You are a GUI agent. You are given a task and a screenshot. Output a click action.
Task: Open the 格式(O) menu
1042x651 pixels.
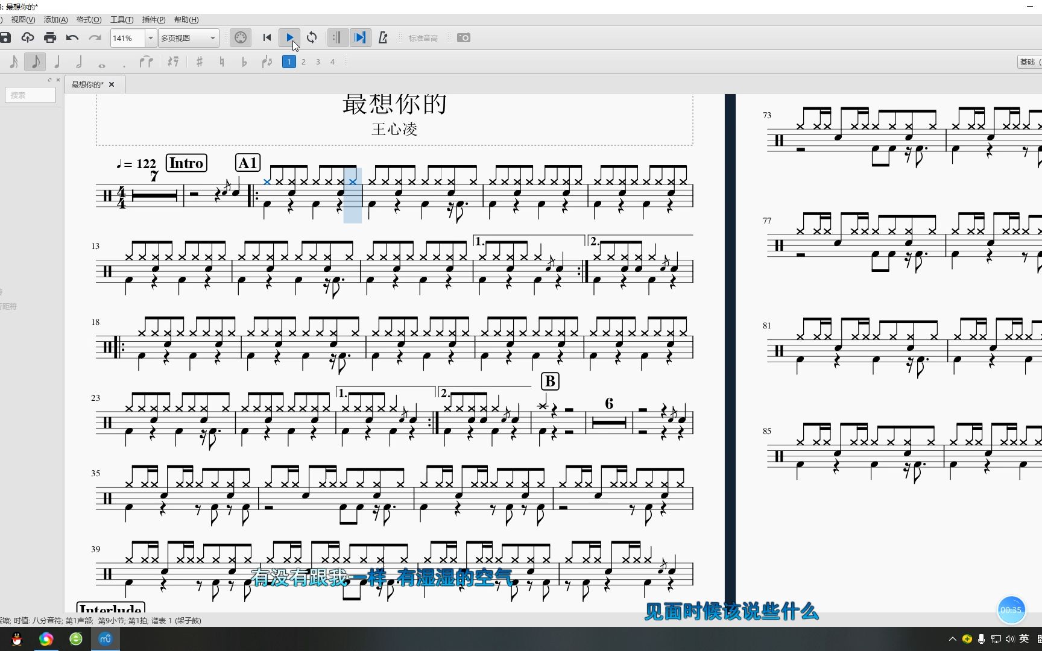tap(89, 20)
